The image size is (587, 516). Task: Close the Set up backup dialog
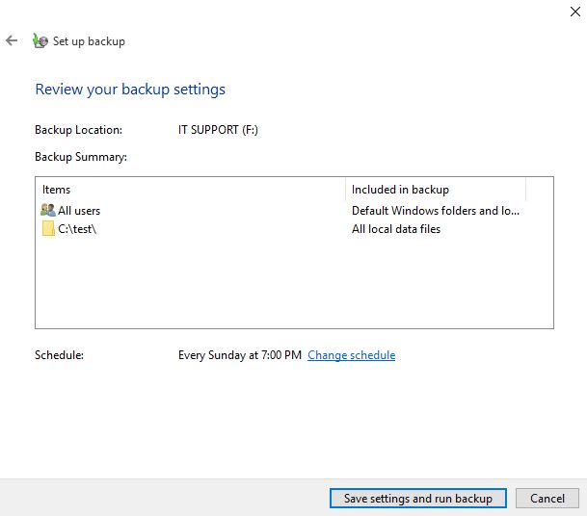point(575,12)
